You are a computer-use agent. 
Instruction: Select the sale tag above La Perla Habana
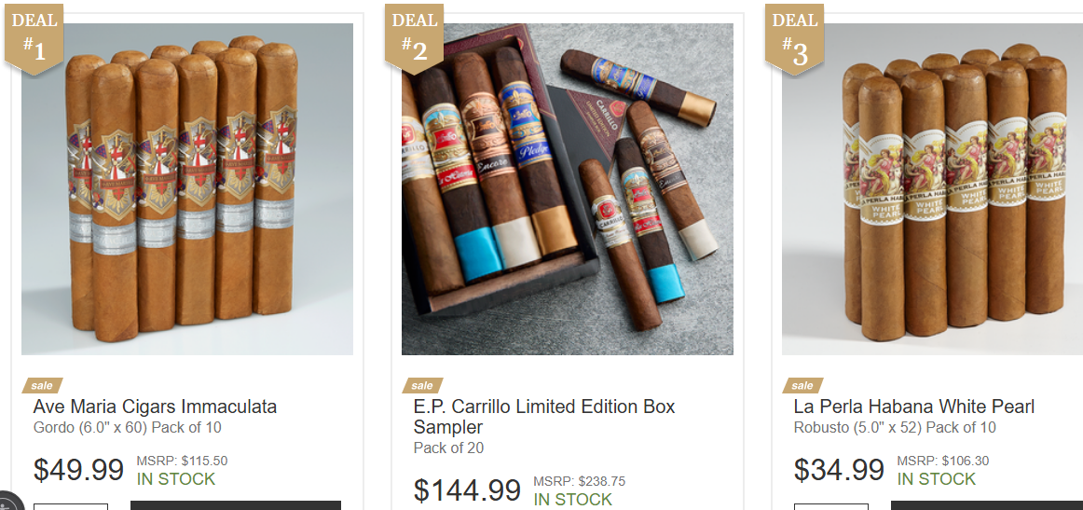(802, 386)
